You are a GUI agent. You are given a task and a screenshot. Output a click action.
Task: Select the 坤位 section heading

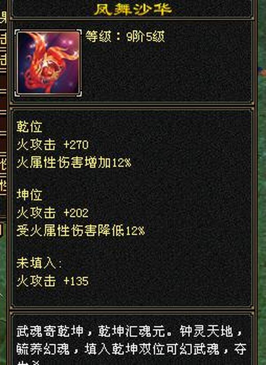coord(29,195)
